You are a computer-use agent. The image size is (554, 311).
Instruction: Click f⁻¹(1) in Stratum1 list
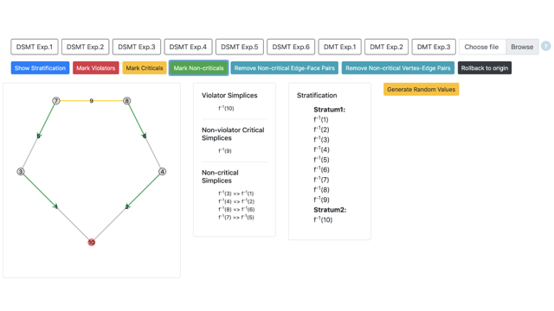pyautogui.click(x=321, y=119)
